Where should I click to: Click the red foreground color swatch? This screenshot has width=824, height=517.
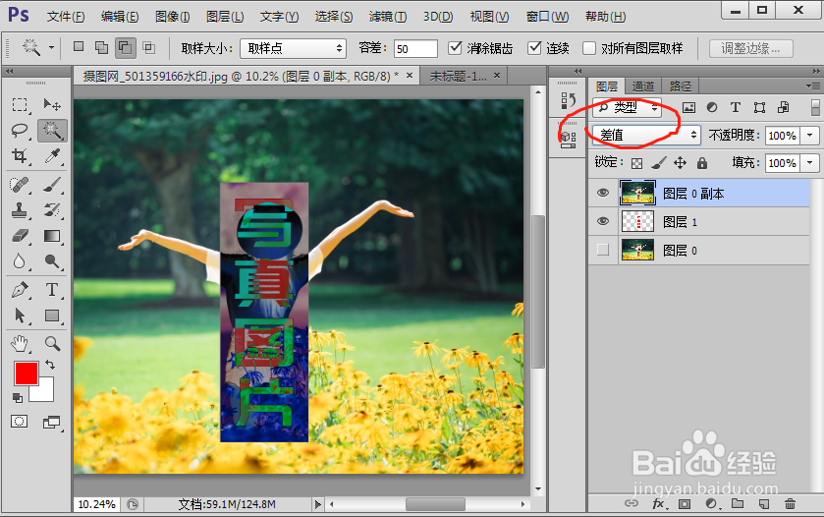tap(27, 373)
